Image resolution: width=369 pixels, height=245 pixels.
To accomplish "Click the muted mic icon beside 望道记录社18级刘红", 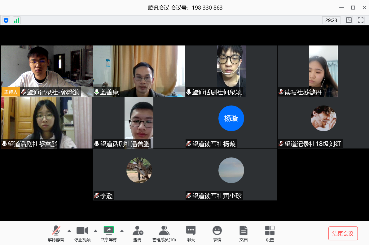I will tap(281, 144).
